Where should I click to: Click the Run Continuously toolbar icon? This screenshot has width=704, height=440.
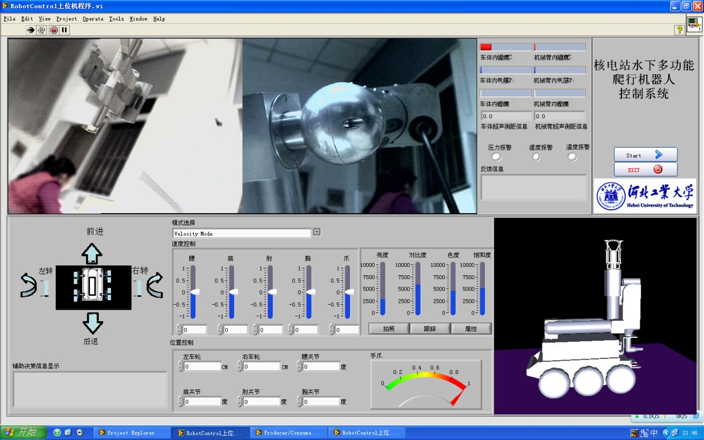tap(42, 30)
